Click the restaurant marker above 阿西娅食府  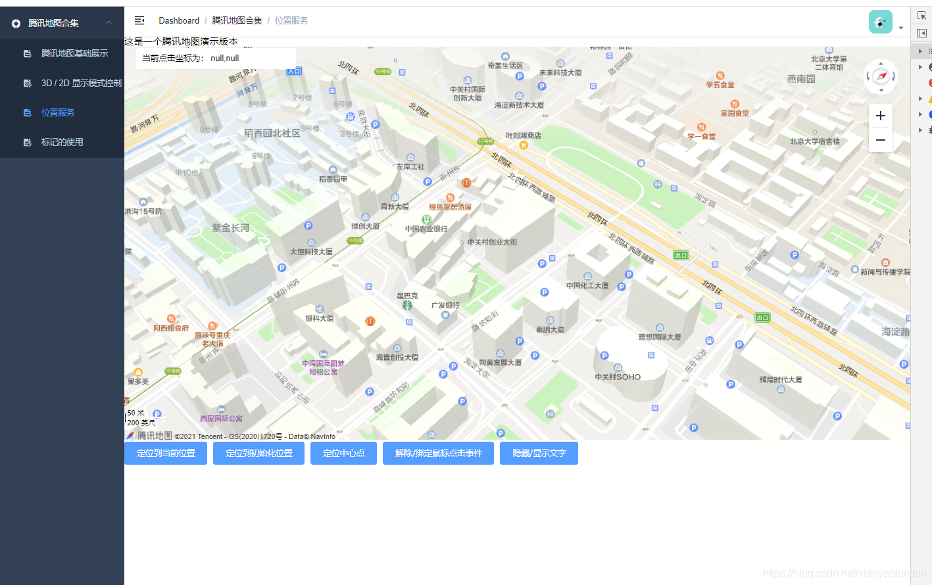pos(171,319)
